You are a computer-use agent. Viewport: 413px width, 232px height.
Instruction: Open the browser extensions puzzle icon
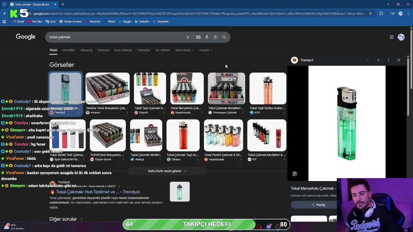point(381,14)
